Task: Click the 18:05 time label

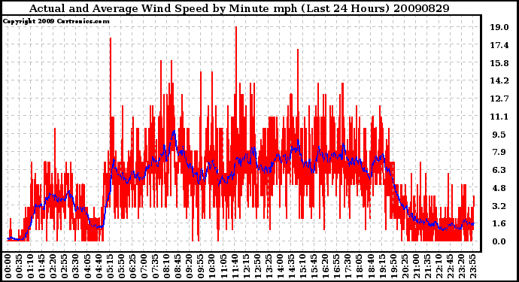Action: (360, 267)
